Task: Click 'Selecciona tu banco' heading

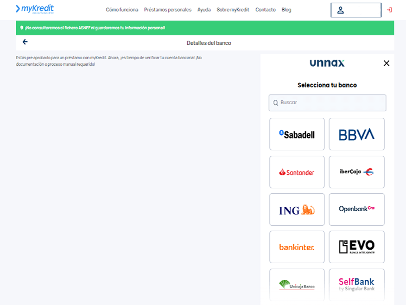Action: click(x=327, y=85)
